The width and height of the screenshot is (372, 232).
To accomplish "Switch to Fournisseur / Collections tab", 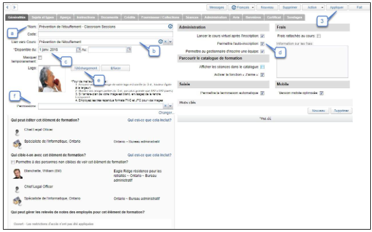I will pyautogui.click(x=160, y=17).
